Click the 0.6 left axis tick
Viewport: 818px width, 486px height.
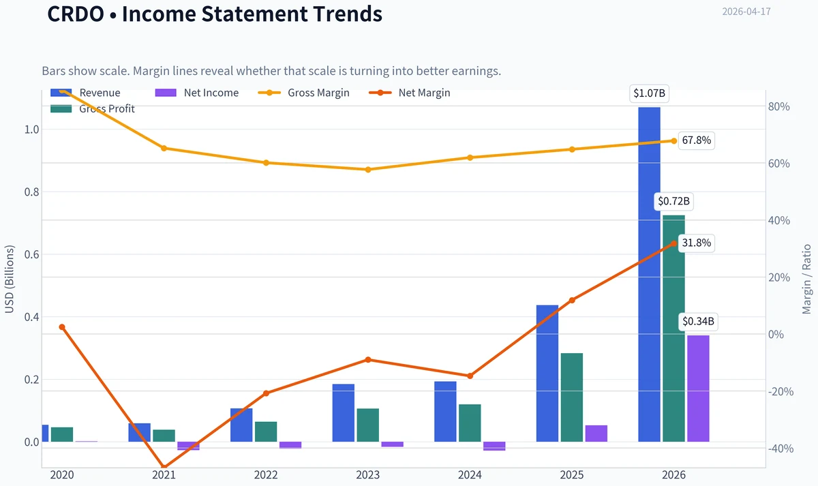(x=31, y=254)
